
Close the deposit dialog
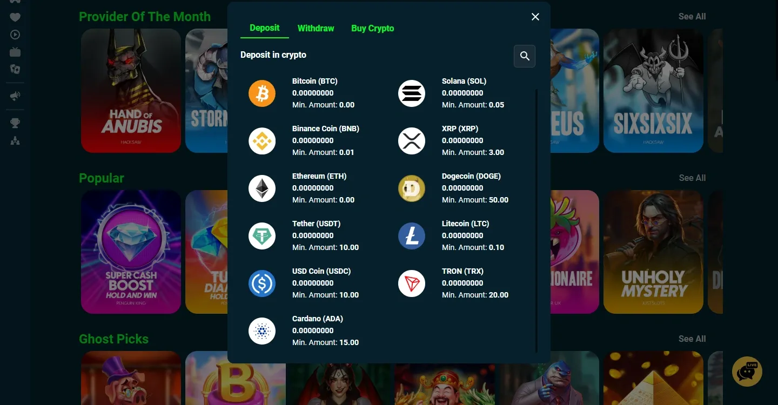[535, 17]
